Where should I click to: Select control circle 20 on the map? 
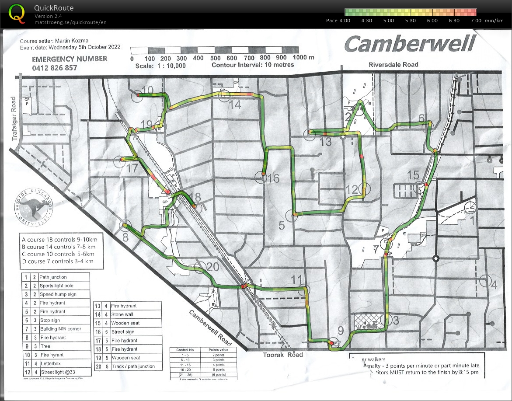(200, 268)
